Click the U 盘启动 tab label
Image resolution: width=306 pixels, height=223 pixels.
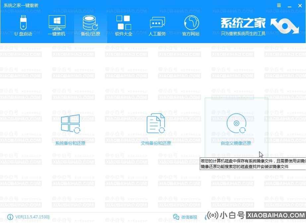tap(23, 34)
